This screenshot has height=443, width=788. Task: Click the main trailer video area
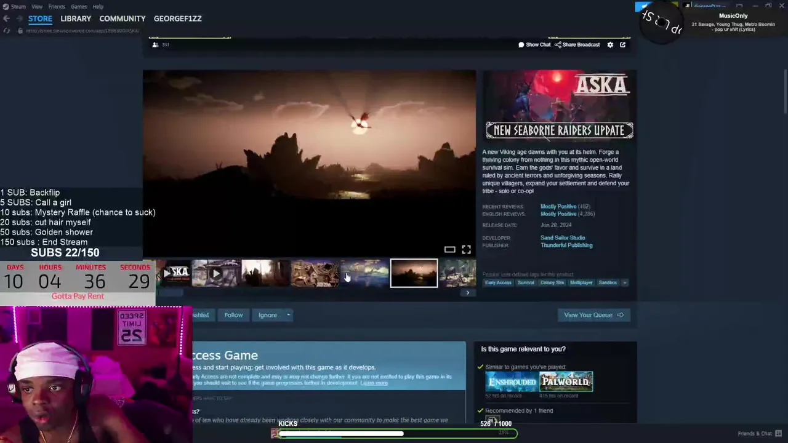coord(309,163)
